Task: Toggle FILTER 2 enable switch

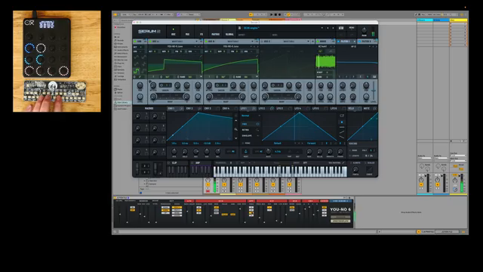Action: click(x=359, y=42)
